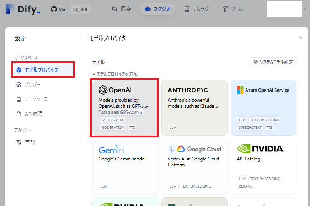Click the NVIDIA eye logo icon
This screenshot has height=206, width=310.
(x=244, y=149)
